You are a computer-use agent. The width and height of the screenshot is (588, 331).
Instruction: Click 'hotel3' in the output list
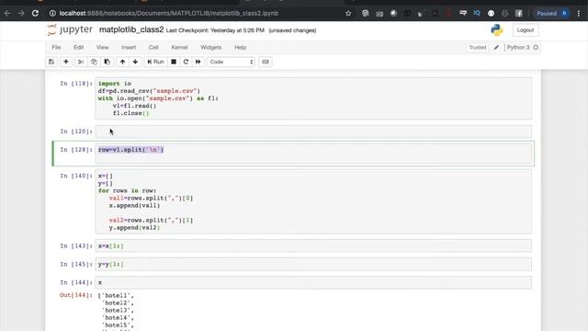[117, 311]
